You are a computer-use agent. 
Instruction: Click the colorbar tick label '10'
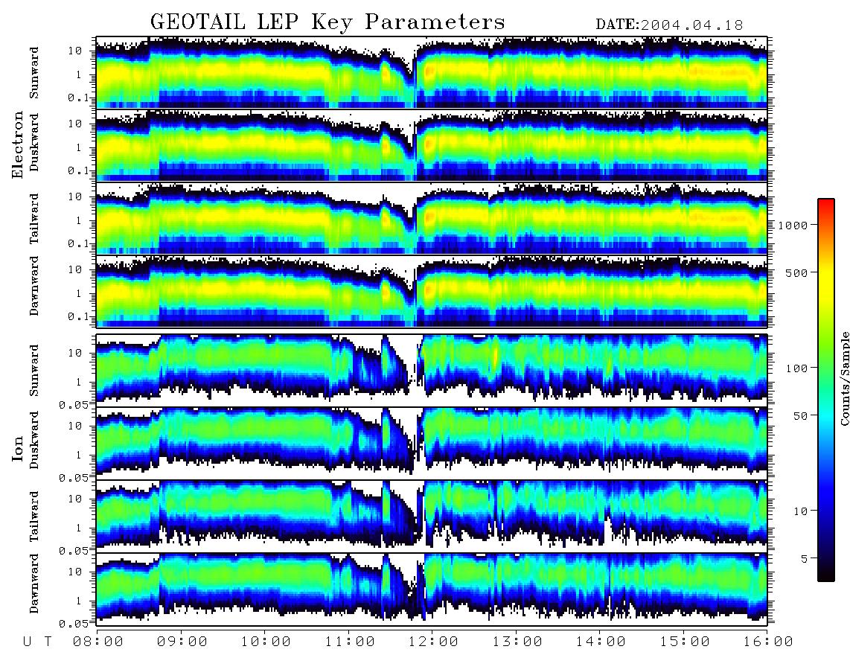coord(800,511)
